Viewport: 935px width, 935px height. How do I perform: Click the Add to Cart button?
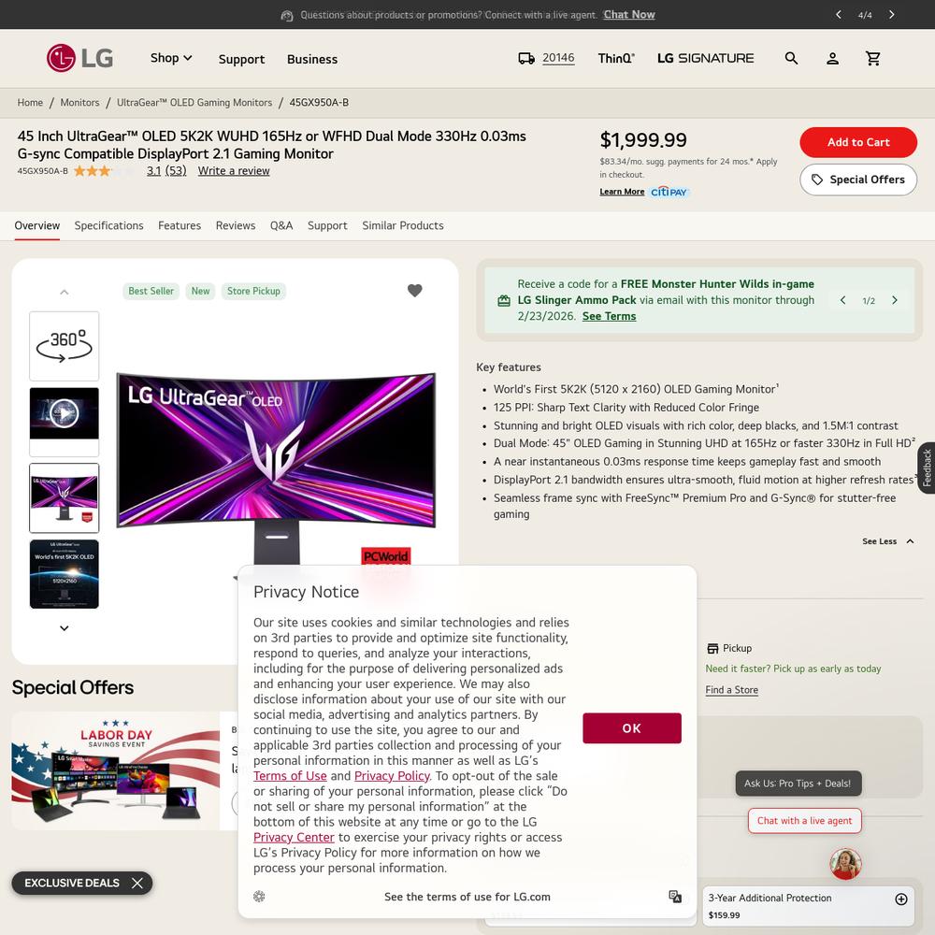pyautogui.click(x=858, y=142)
